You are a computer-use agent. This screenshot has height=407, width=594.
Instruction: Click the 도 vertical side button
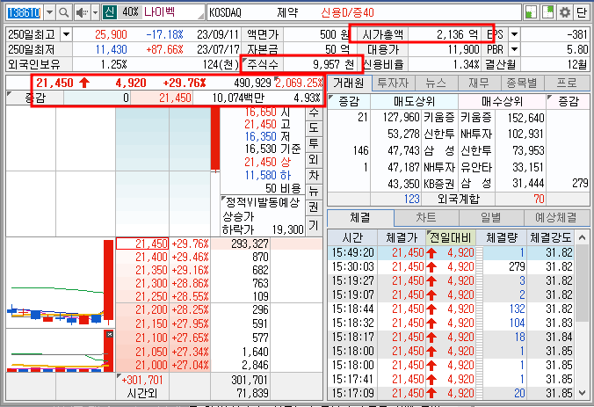(x=314, y=127)
